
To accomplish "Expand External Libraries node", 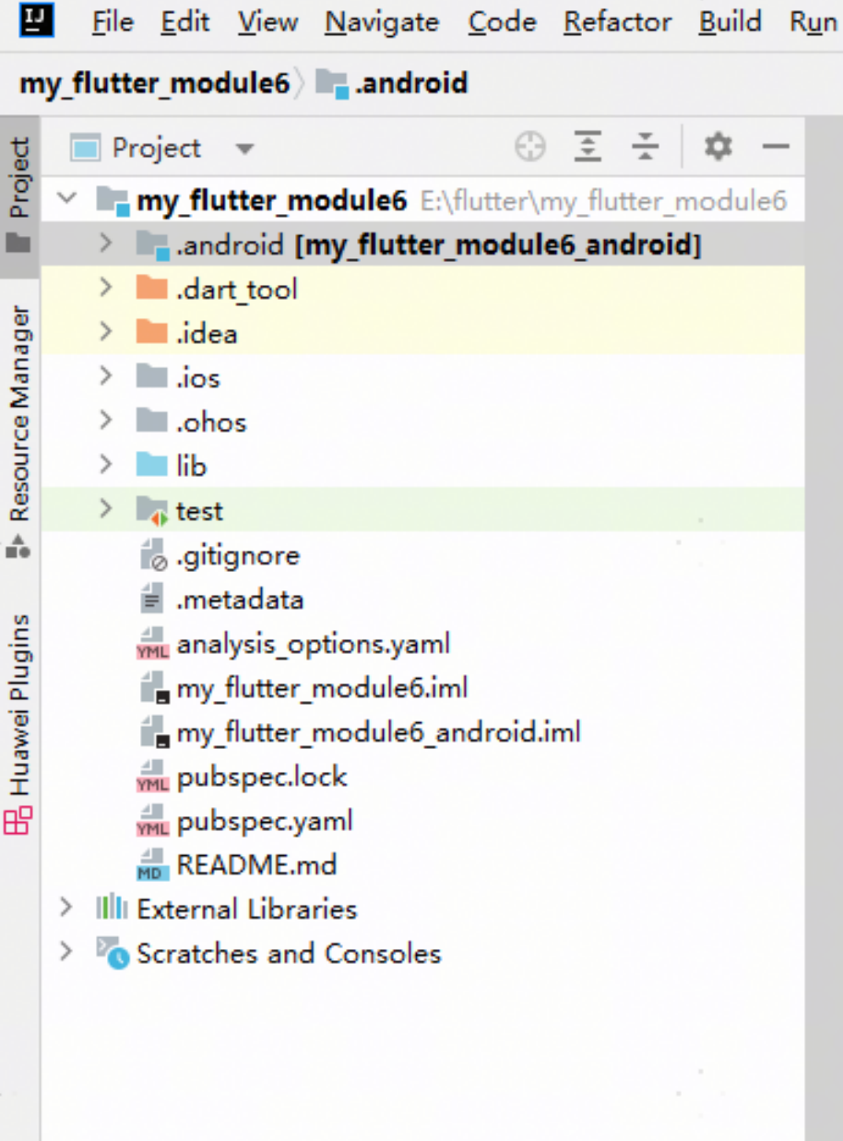I will click(x=65, y=908).
